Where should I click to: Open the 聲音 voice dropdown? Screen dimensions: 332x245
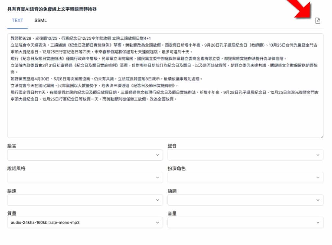coord(245,155)
